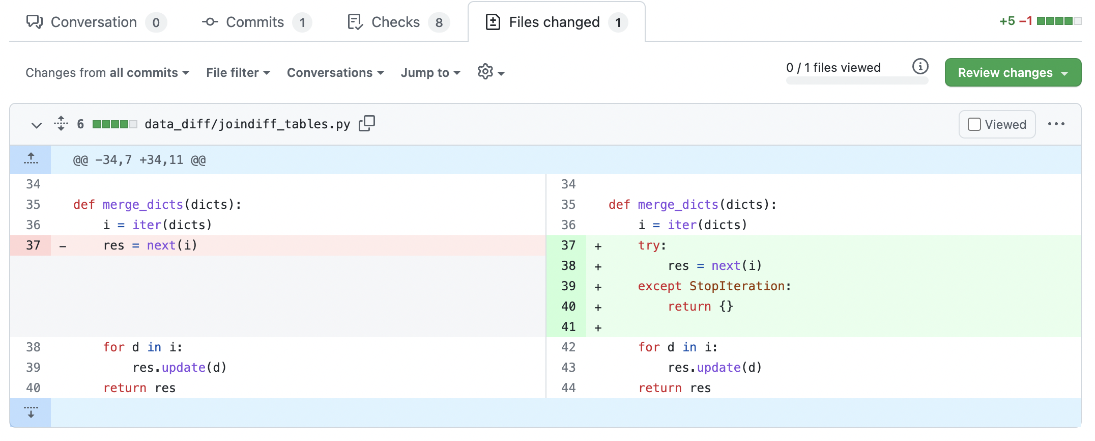The image size is (1095, 441).
Task: Open the File filter dropdown
Action: [x=238, y=73]
